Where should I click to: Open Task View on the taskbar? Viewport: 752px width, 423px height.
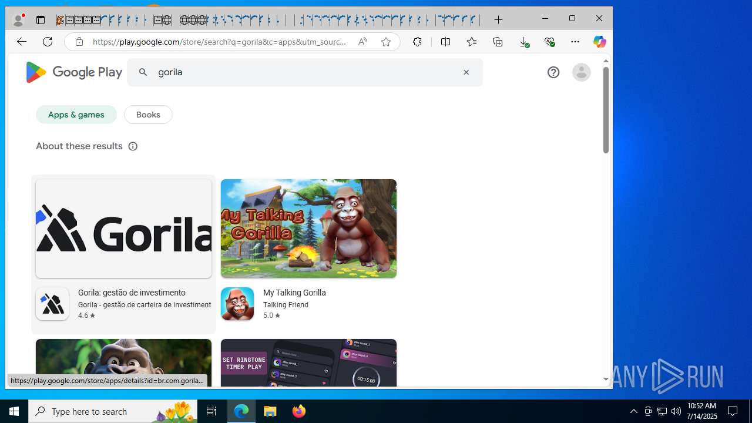click(211, 411)
